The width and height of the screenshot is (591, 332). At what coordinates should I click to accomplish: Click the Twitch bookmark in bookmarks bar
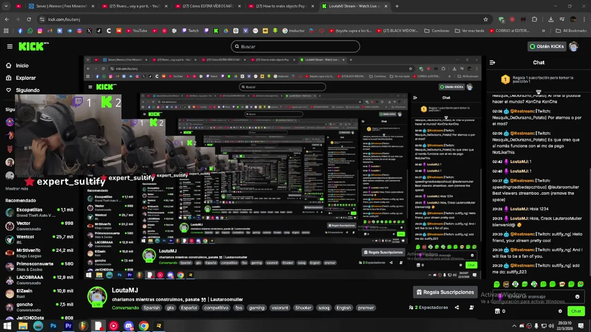(x=190, y=31)
